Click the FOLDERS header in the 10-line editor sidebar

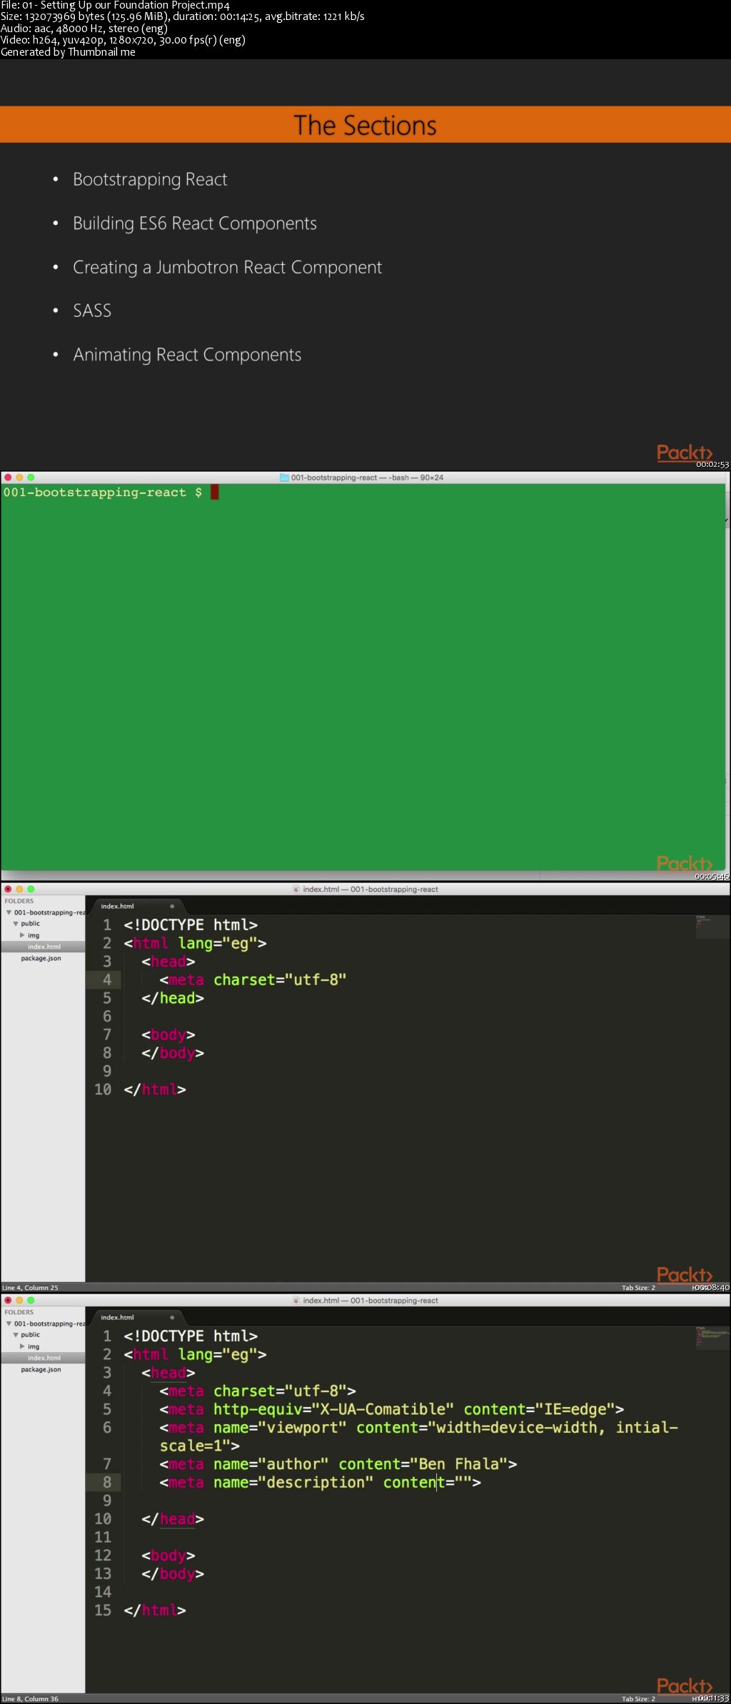(x=19, y=901)
